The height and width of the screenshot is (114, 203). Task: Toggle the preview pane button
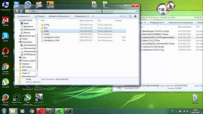point(130,16)
